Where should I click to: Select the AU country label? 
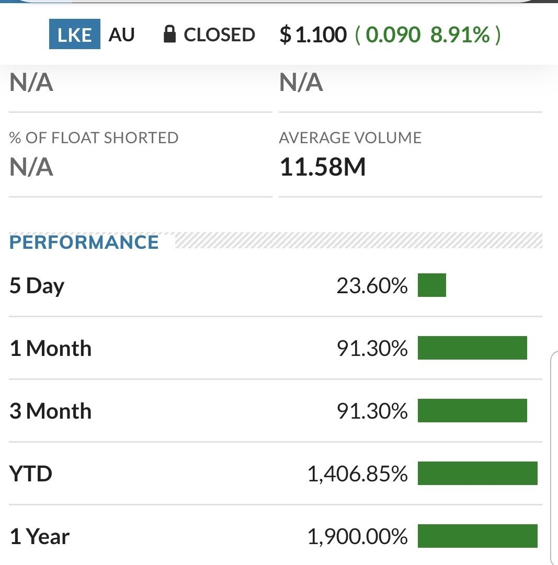(x=121, y=34)
